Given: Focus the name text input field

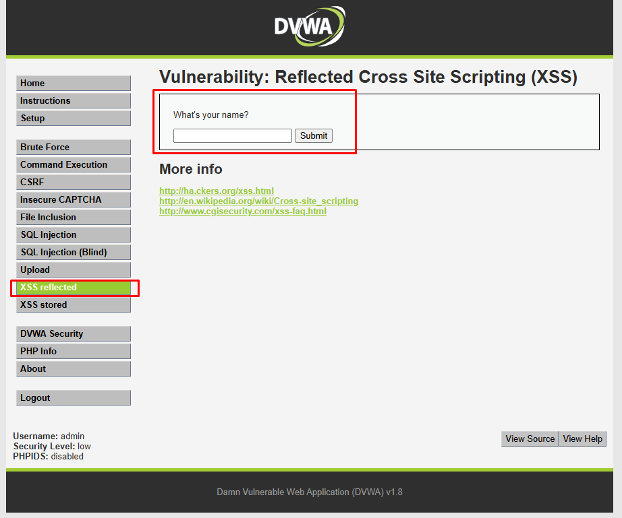Looking at the screenshot, I should (x=233, y=136).
